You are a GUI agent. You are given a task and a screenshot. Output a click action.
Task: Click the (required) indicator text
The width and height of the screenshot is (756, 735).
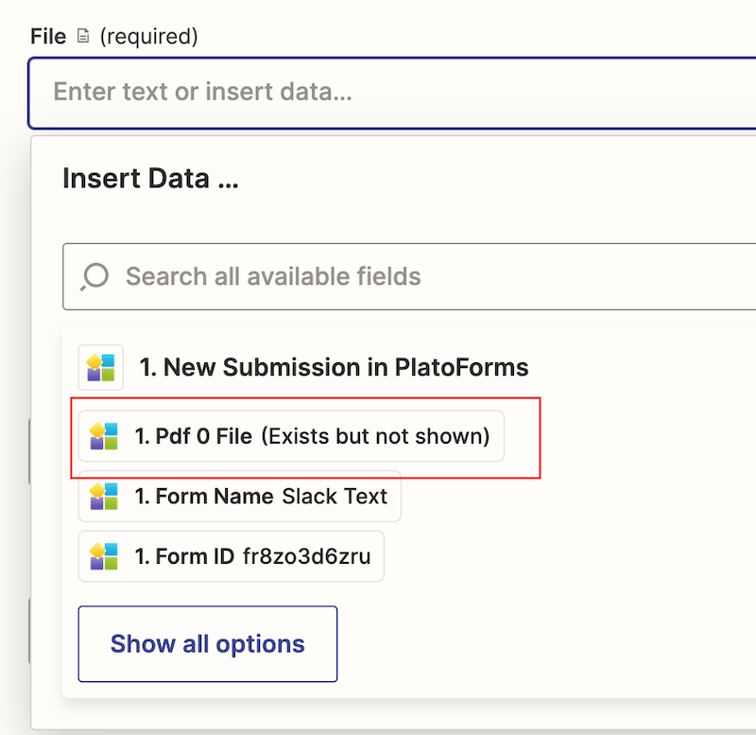pos(148,37)
